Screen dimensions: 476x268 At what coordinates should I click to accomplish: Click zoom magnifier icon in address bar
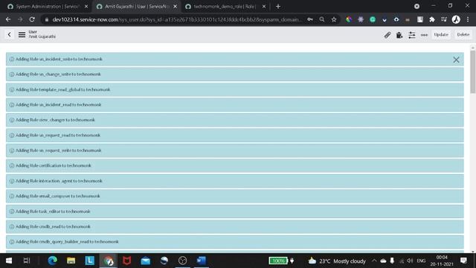tap(322, 19)
